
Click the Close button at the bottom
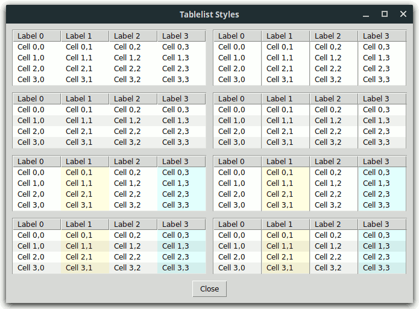coord(209,289)
